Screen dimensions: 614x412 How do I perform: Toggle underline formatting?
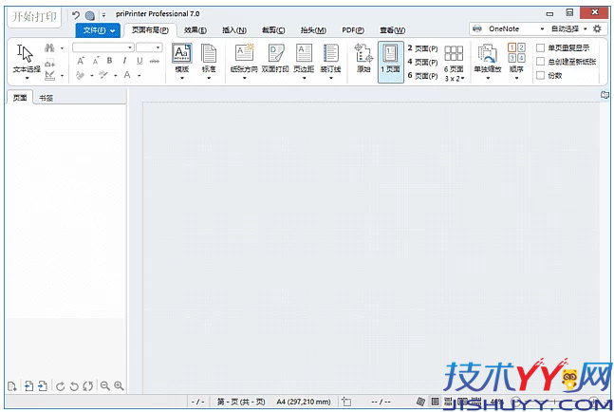point(140,61)
